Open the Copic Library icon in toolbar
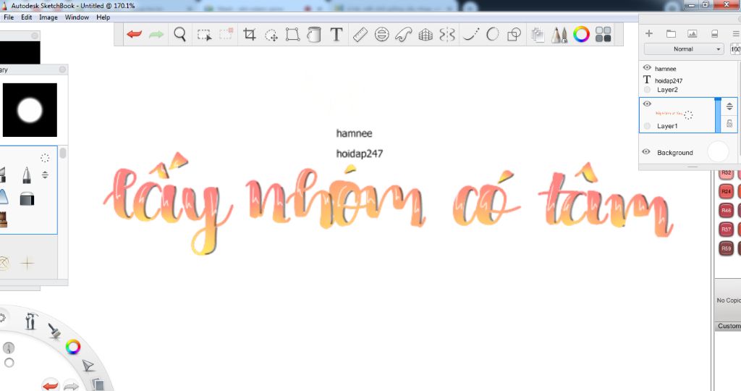This screenshot has height=391, width=741. pos(538,35)
